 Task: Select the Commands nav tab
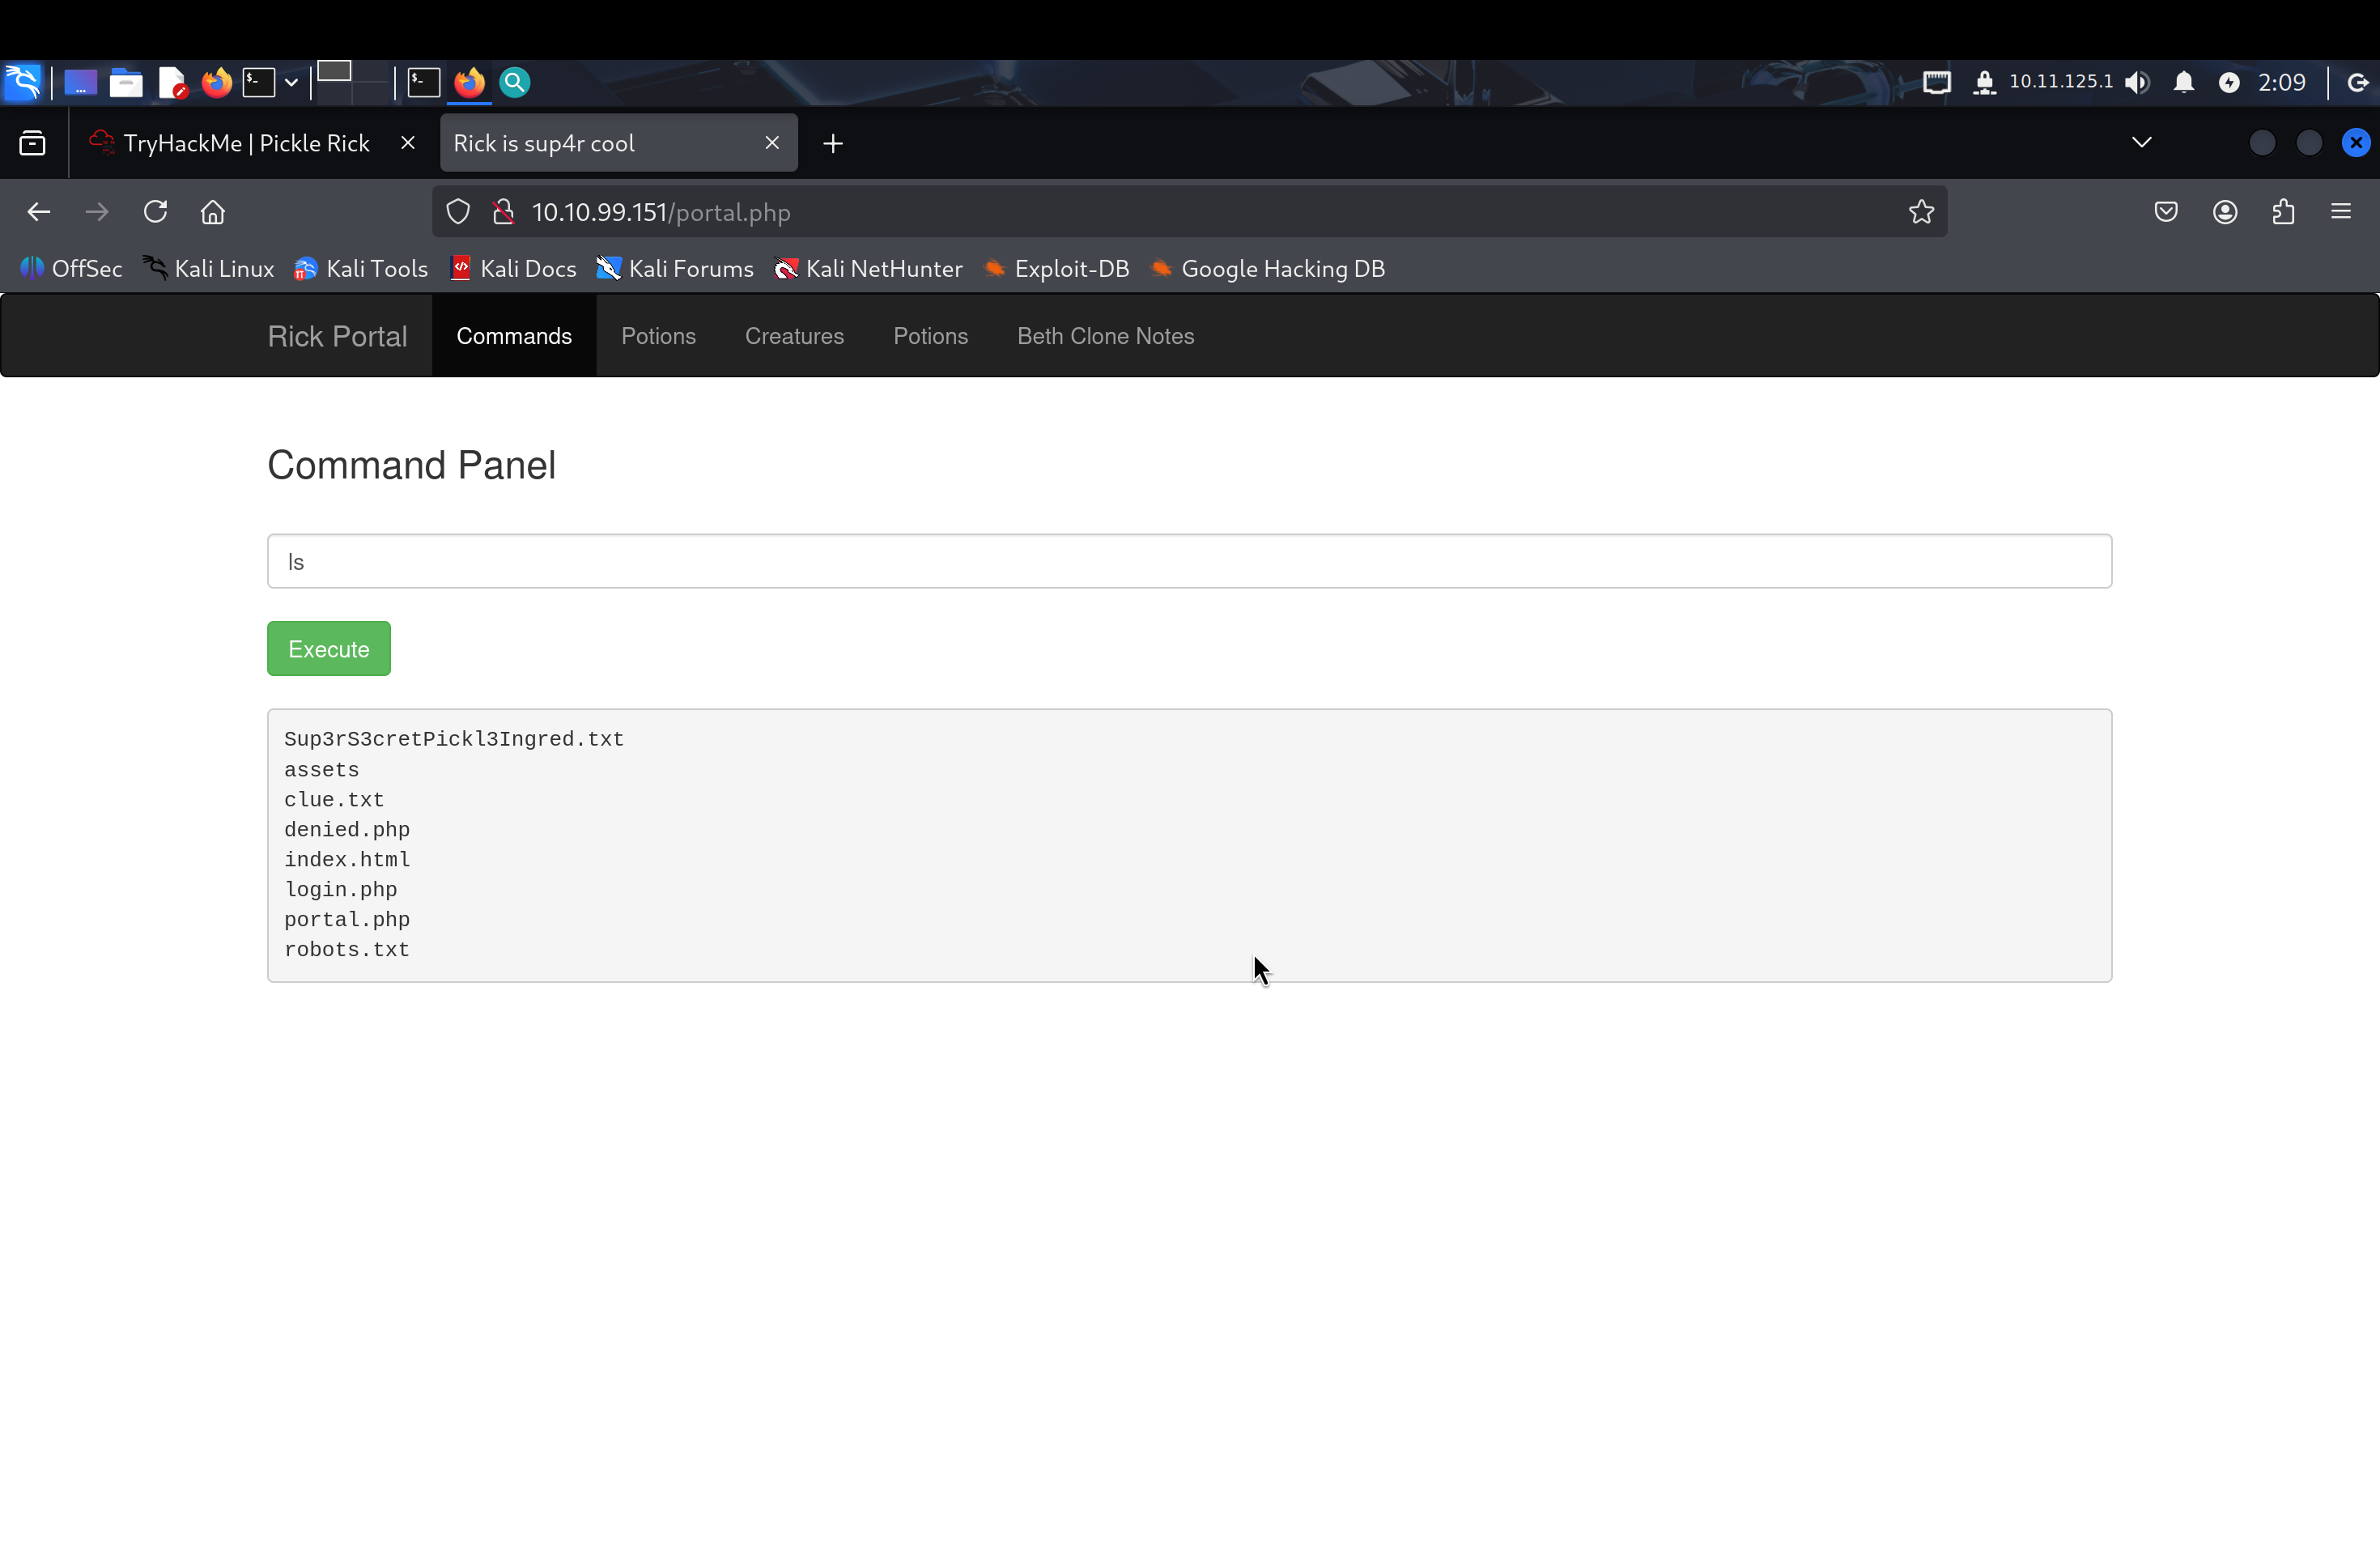point(514,336)
